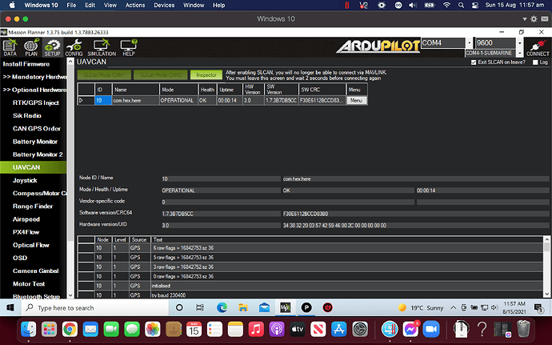Open Music app in the dock

pyautogui.click(x=256, y=330)
